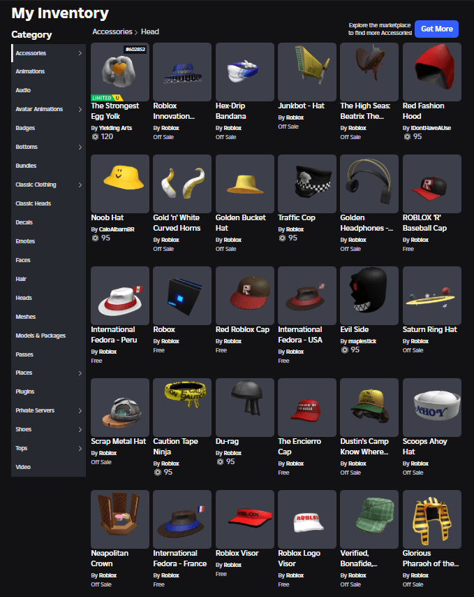Expand the Places category chevron
Image resolution: width=474 pixels, height=597 pixels.
(80, 373)
